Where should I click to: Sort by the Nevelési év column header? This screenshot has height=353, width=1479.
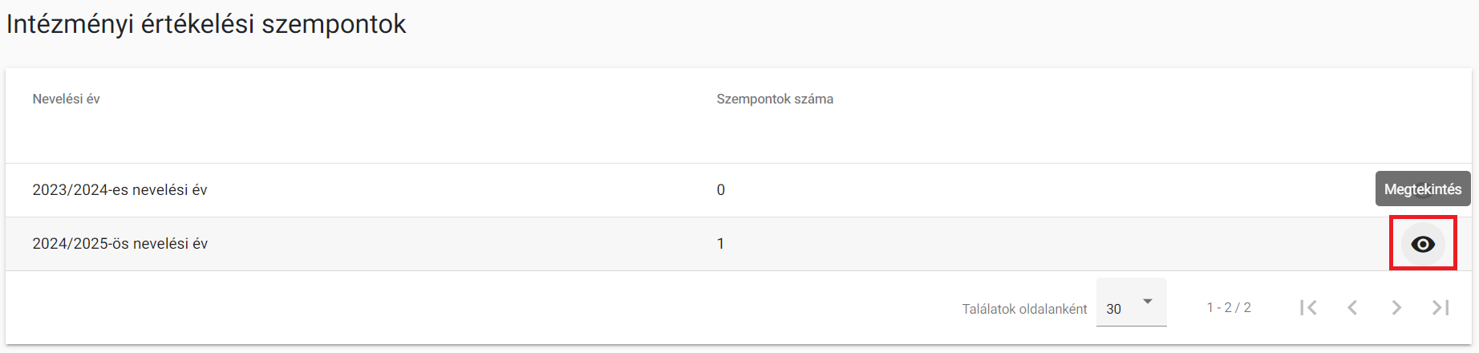click(x=66, y=99)
